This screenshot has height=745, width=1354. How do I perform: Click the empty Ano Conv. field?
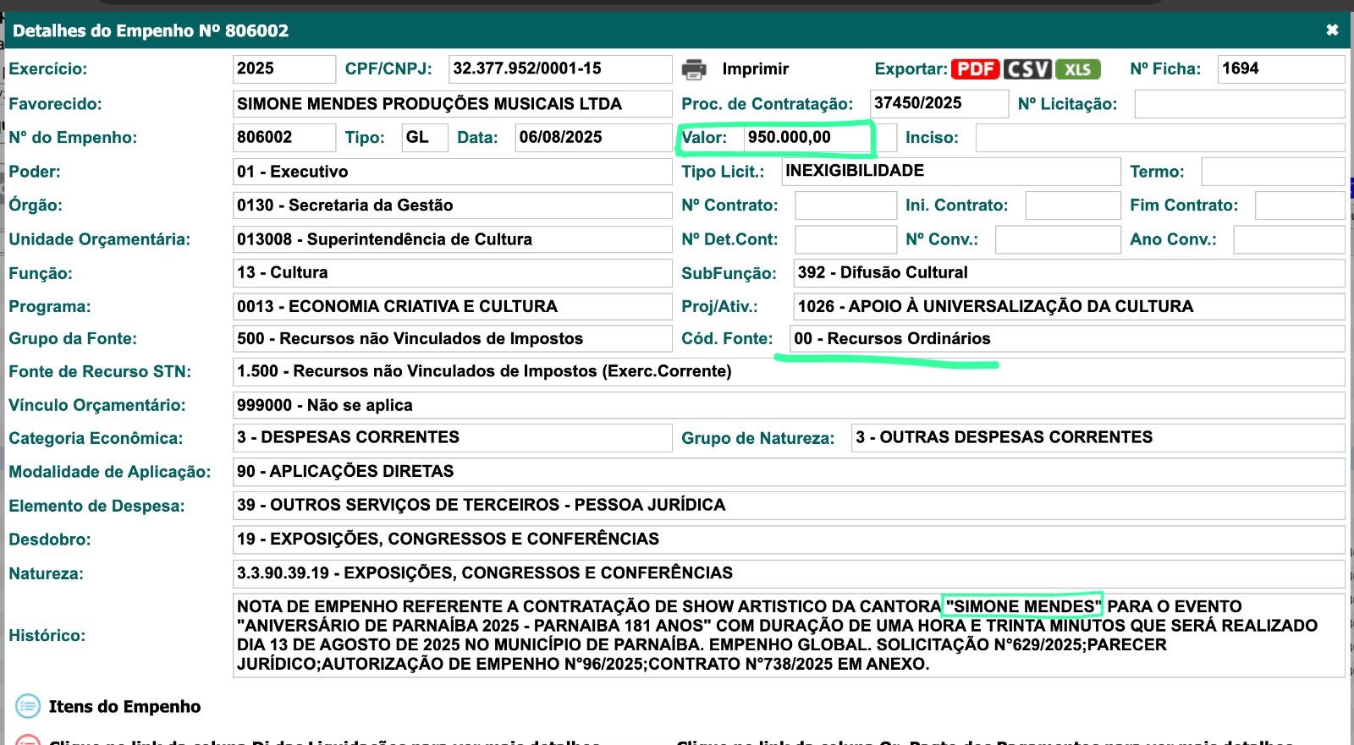coord(1289,239)
